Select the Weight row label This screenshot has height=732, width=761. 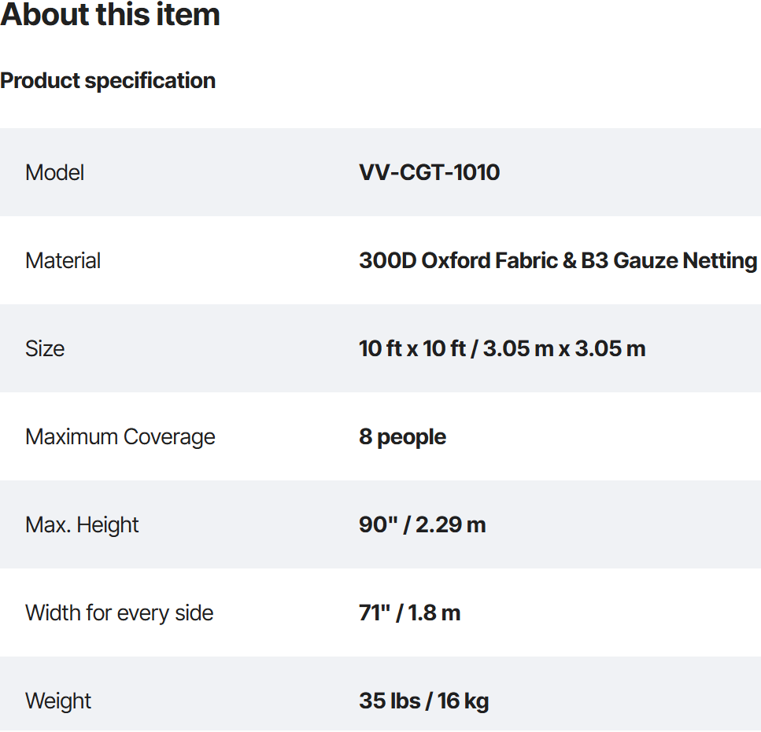pos(58,701)
